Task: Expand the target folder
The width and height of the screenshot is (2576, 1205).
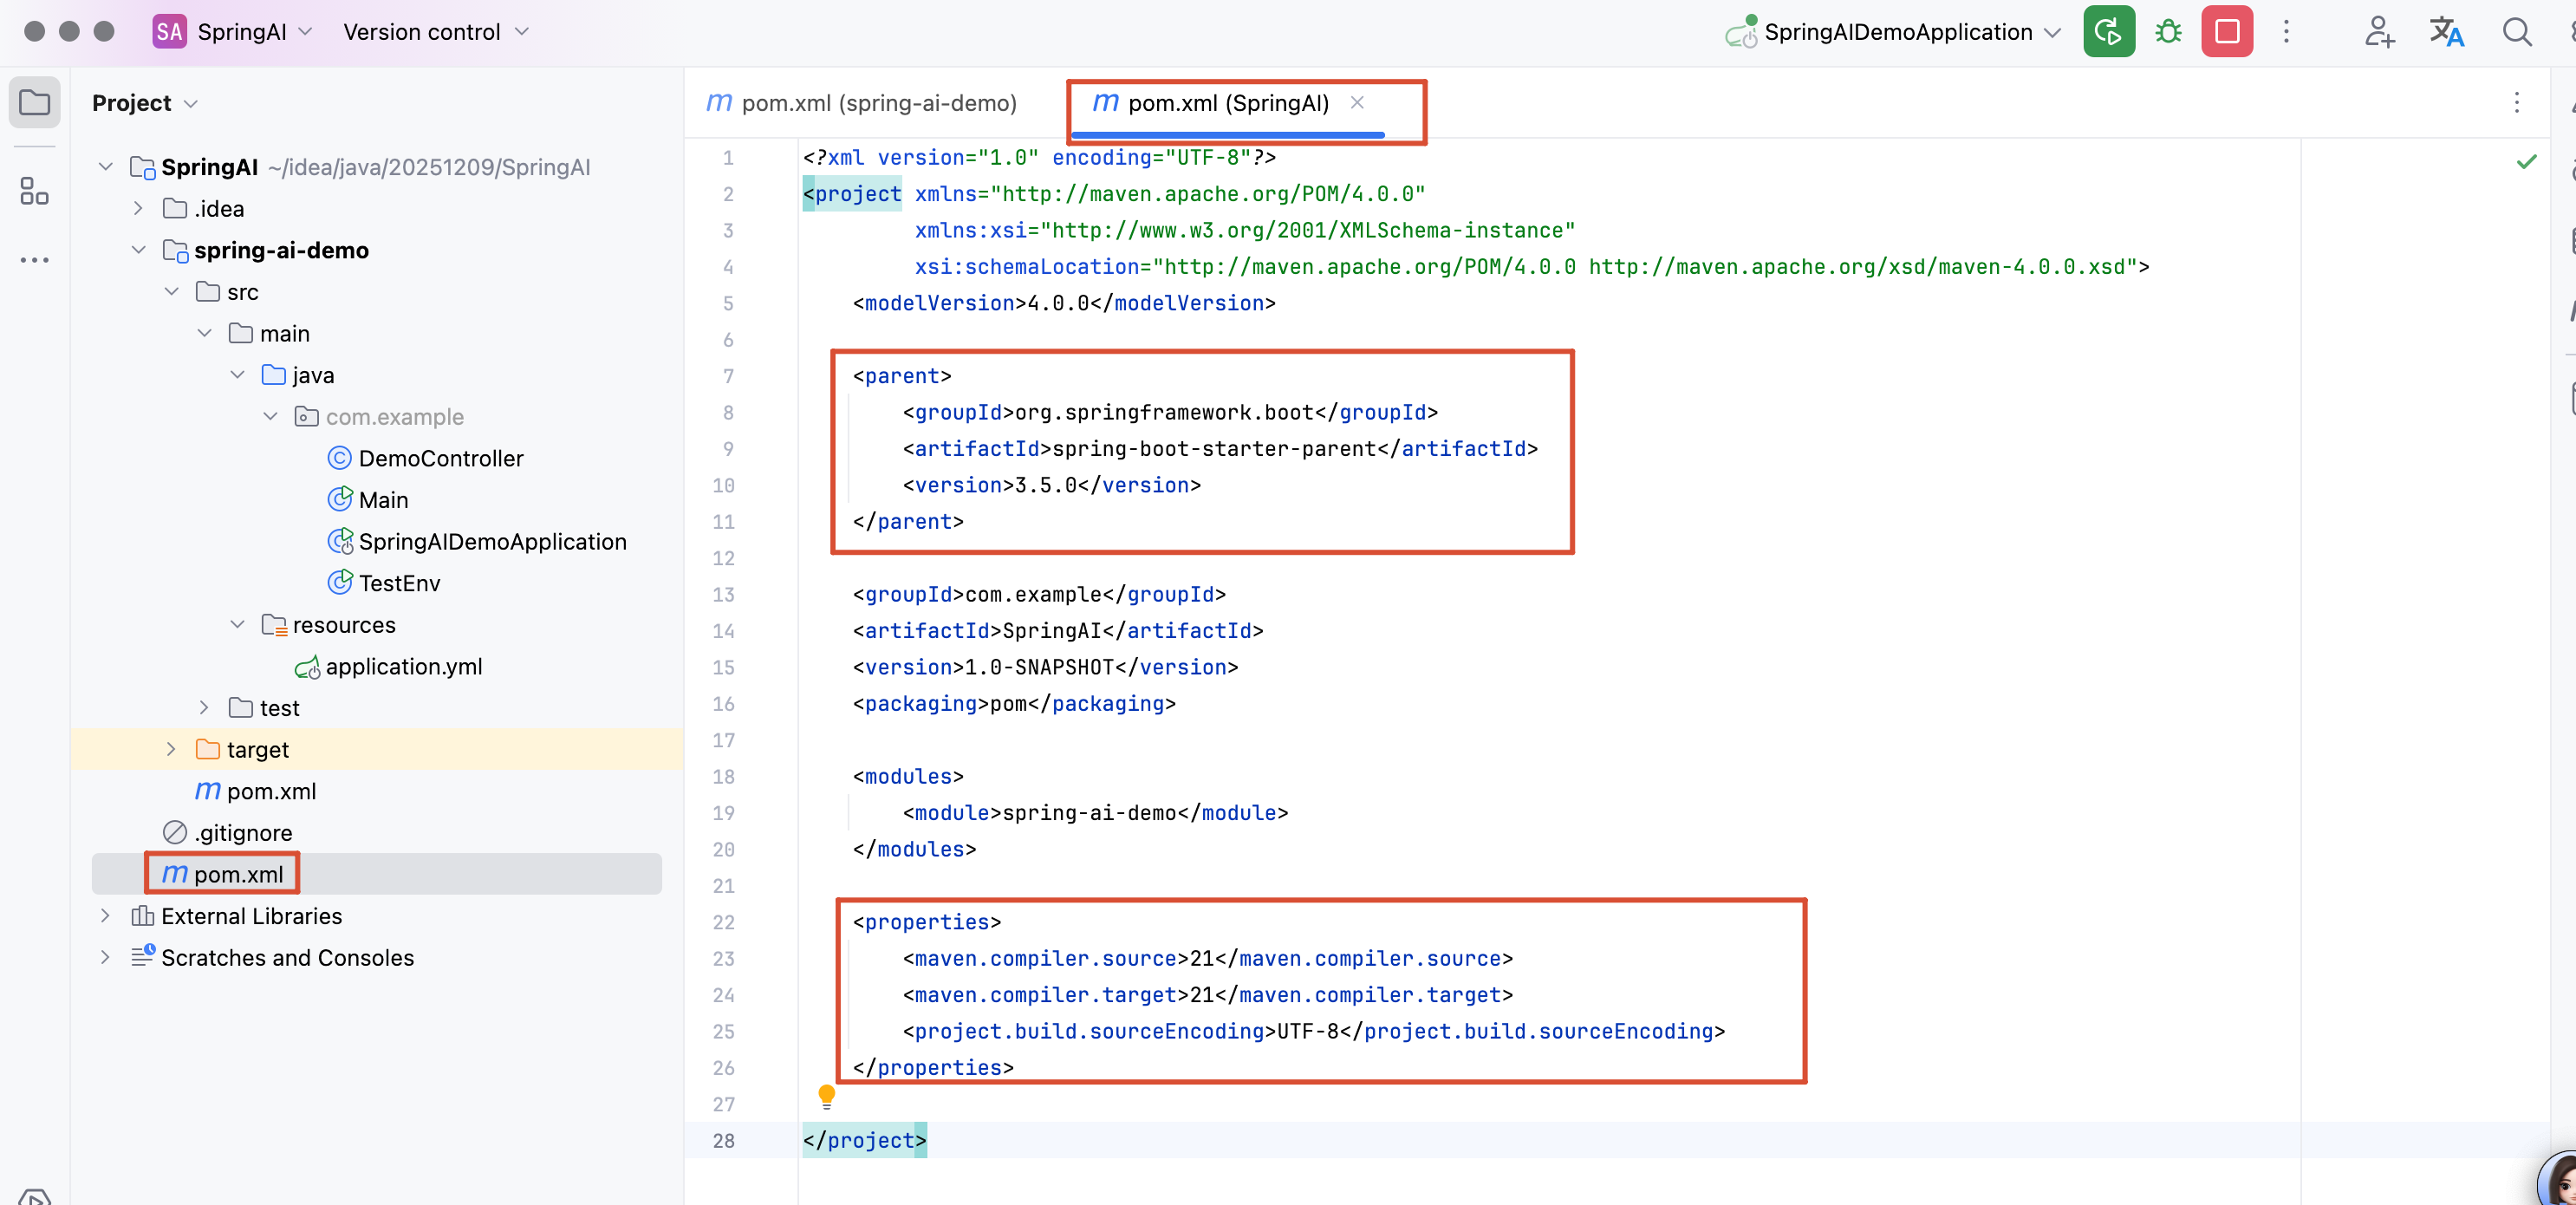Action: (x=171, y=749)
